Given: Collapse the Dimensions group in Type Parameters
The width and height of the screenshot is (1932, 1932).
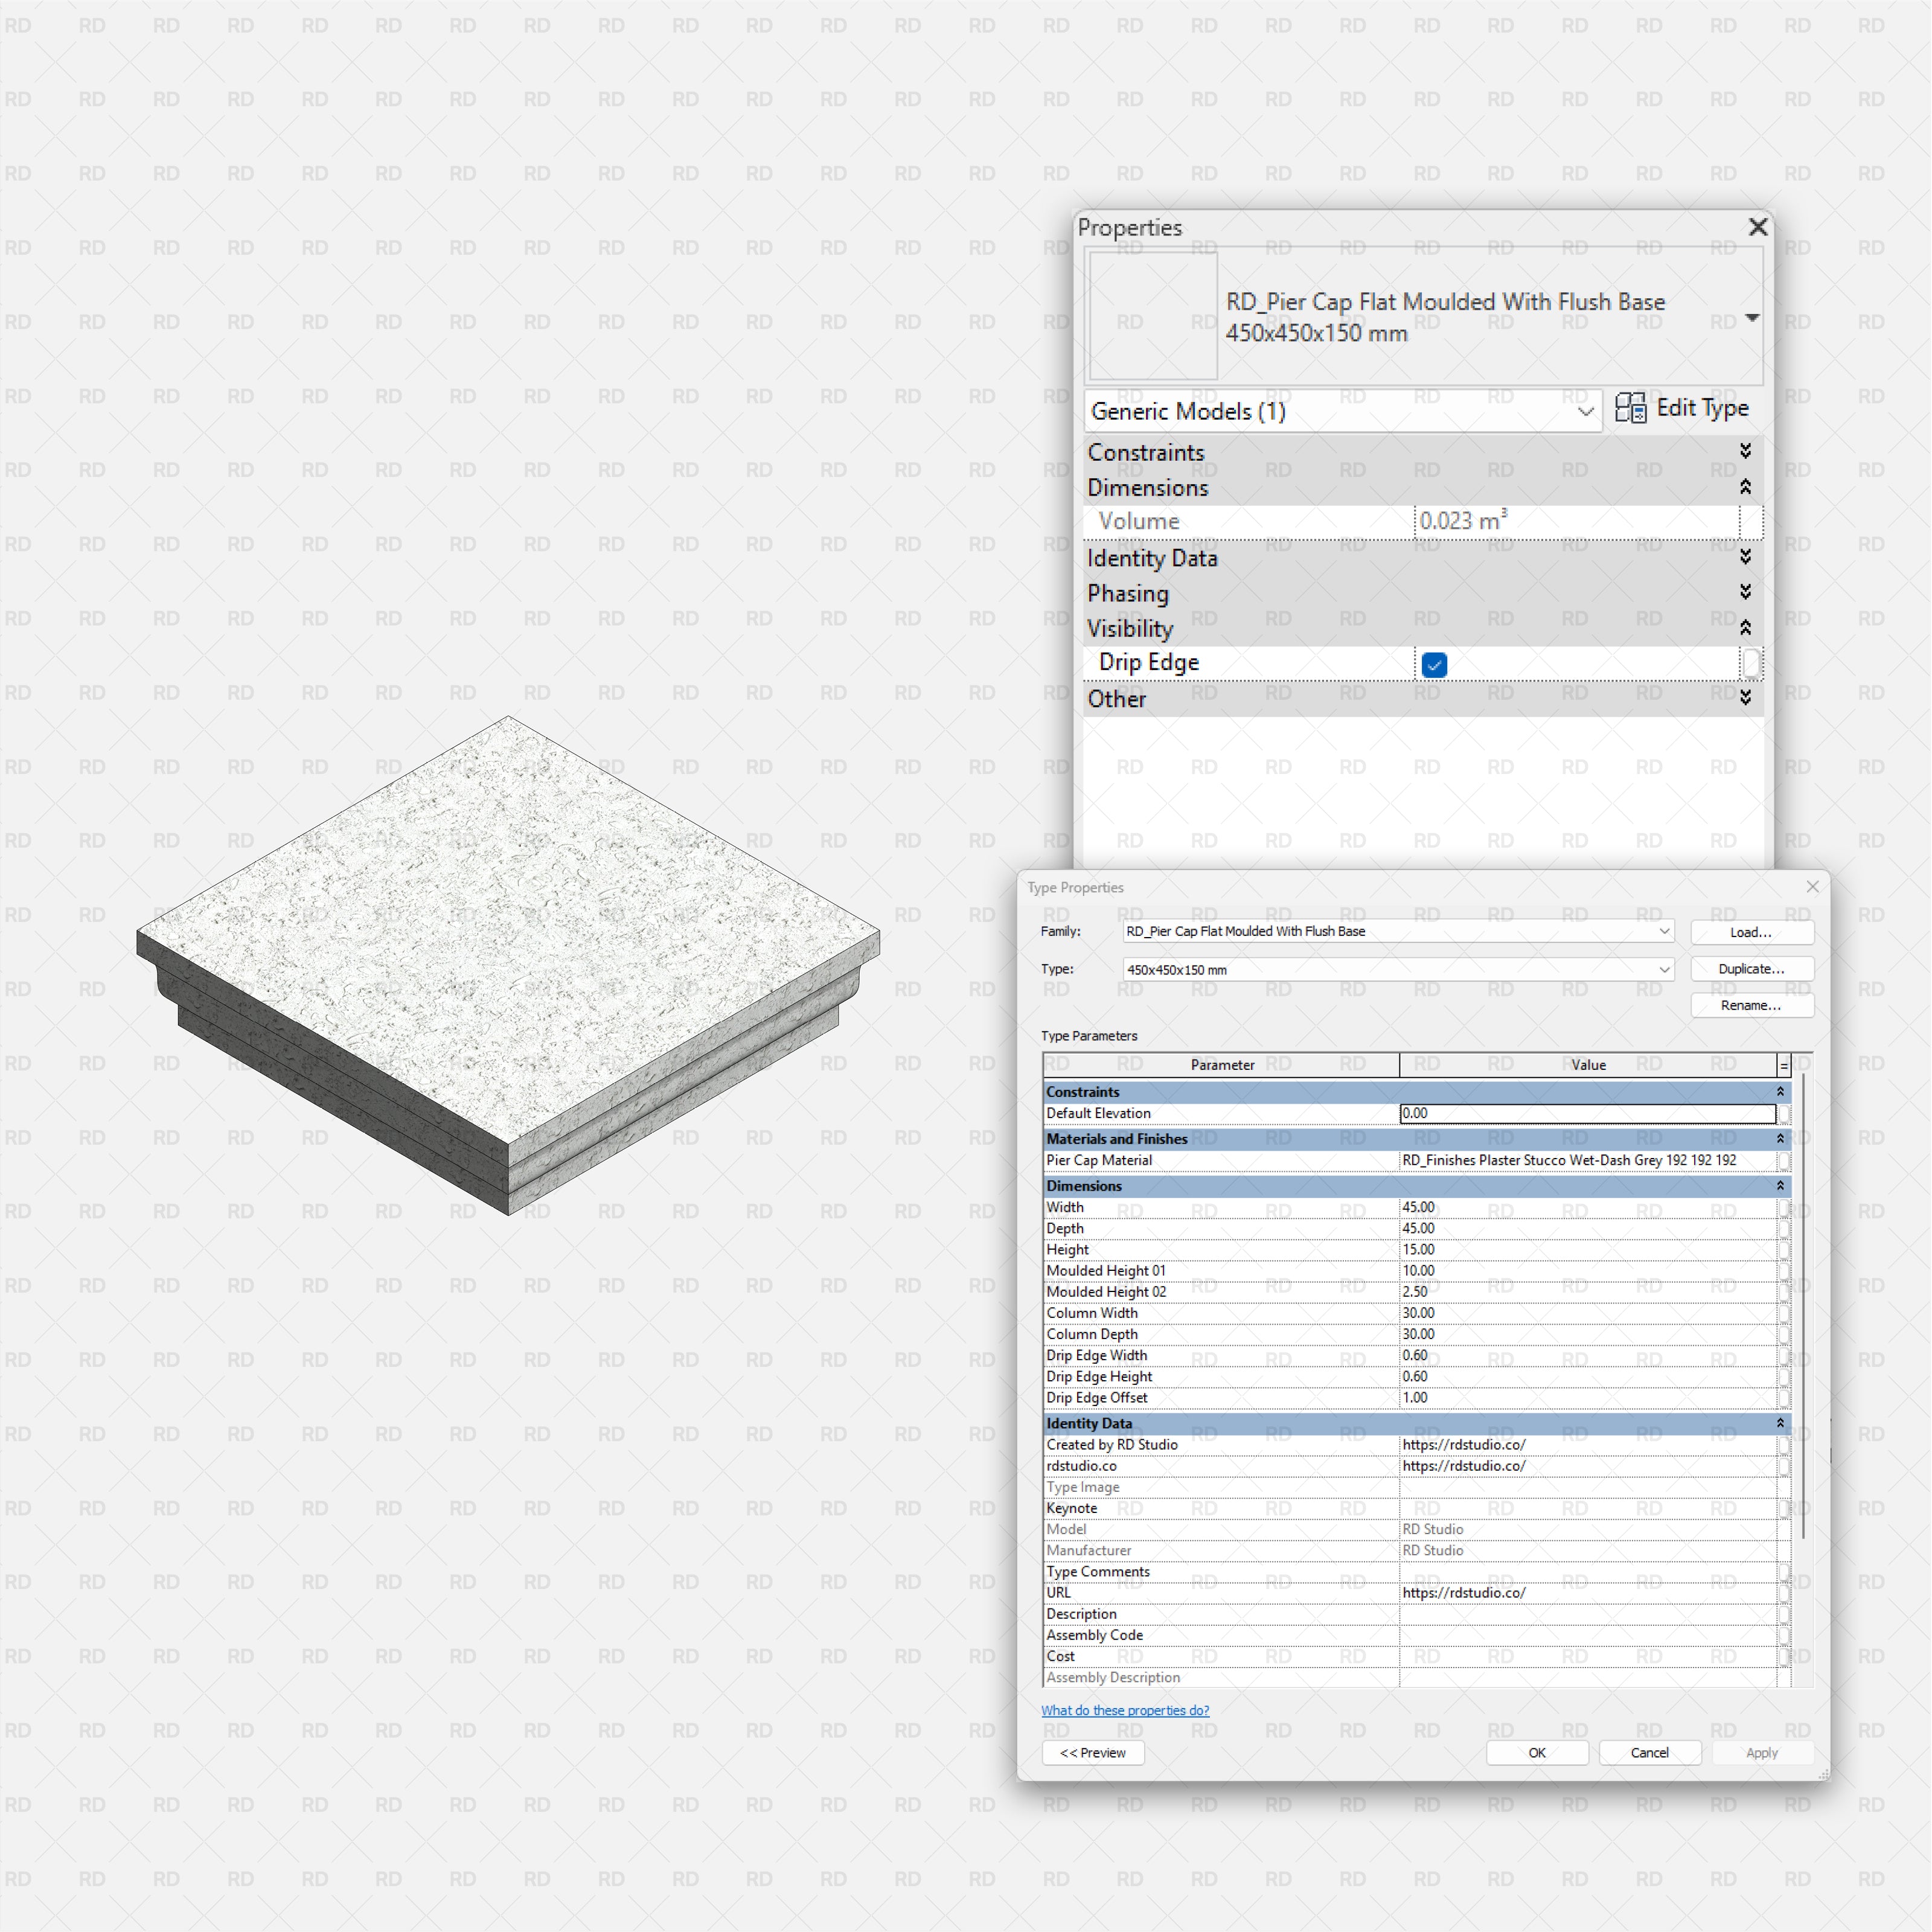Looking at the screenshot, I should [1780, 1186].
